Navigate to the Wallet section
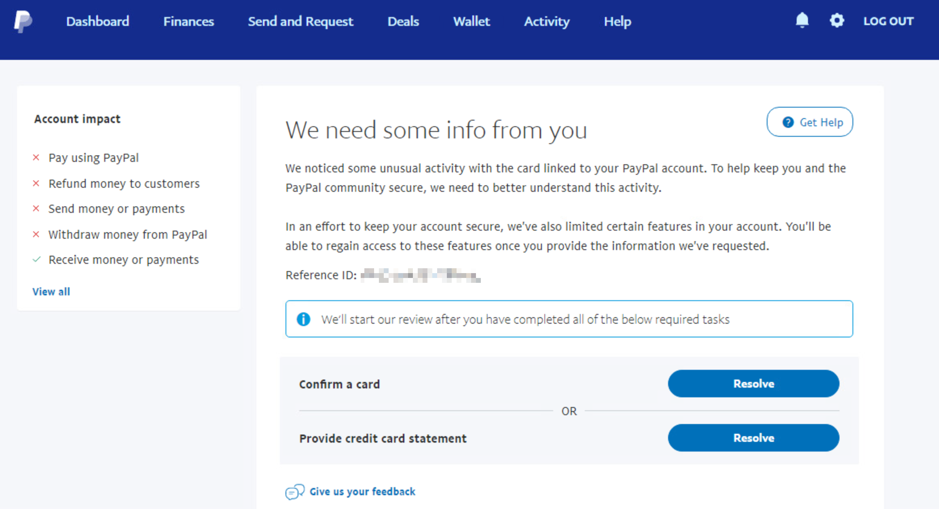The width and height of the screenshot is (939, 509). (x=471, y=21)
